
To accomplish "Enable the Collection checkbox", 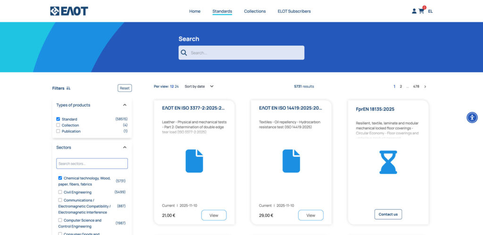I will tap(58, 125).
